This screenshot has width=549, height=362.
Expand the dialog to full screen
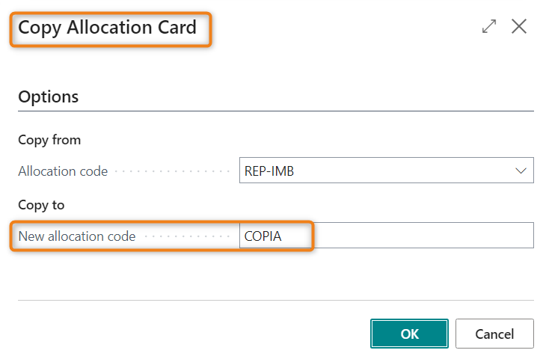pyautogui.click(x=489, y=27)
